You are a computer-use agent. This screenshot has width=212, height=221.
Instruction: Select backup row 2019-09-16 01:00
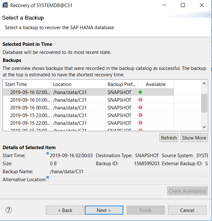88,100
